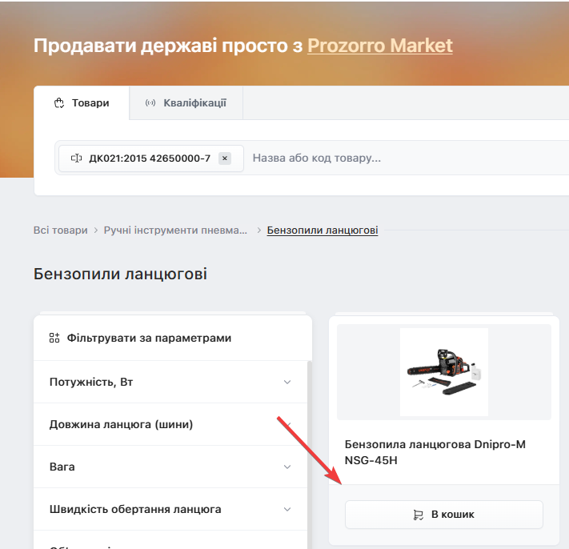The width and height of the screenshot is (569, 549).
Task: Open product title Бензопила ланцюгова Dnipro-M NSG-45H
Action: [x=435, y=452]
